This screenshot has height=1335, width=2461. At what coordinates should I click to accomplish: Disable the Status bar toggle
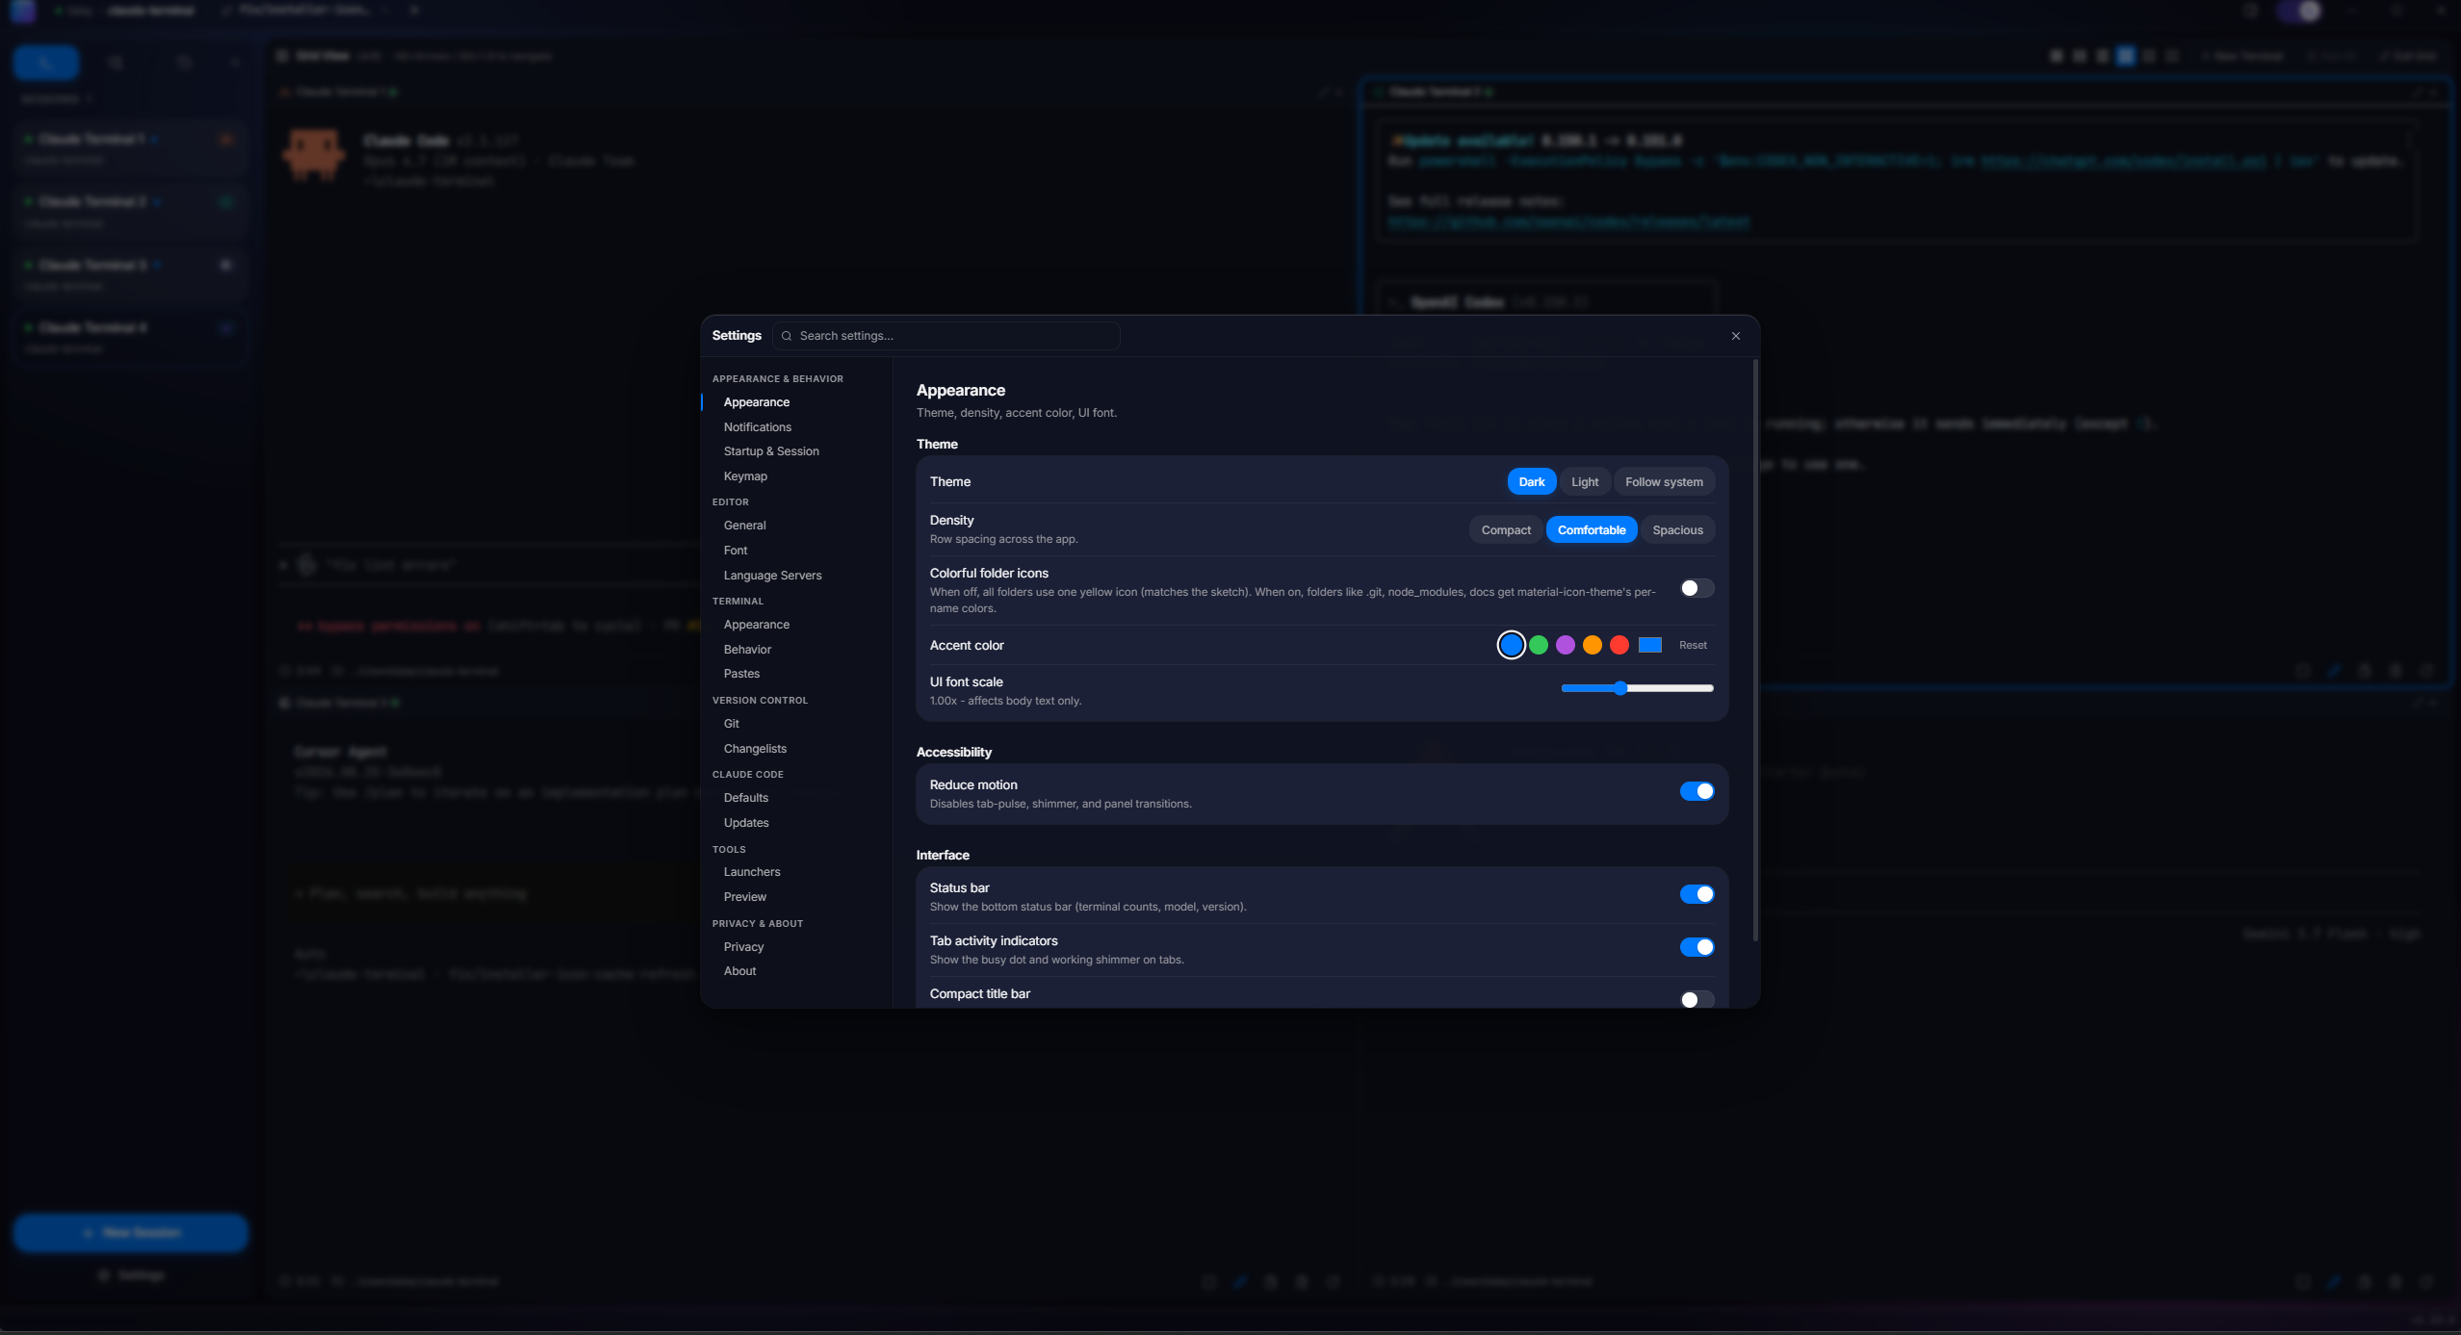1697,894
